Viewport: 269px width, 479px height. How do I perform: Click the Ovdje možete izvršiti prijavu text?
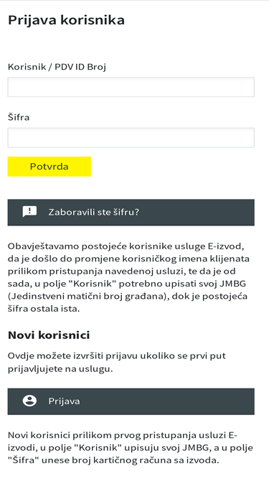[x=117, y=363]
